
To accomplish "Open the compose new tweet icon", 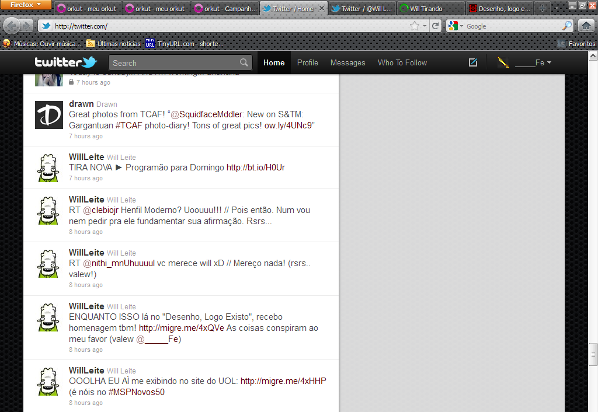I will pyautogui.click(x=473, y=62).
